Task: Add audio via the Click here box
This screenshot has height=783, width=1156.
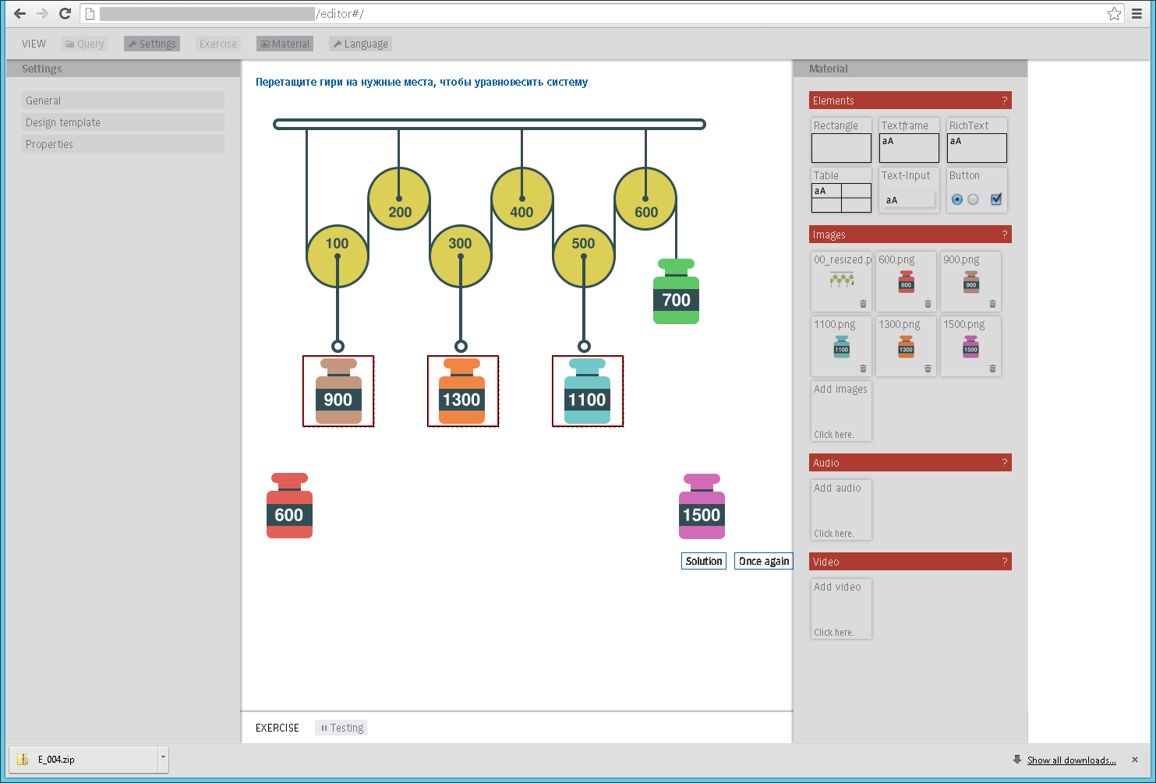Action: pos(841,510)
